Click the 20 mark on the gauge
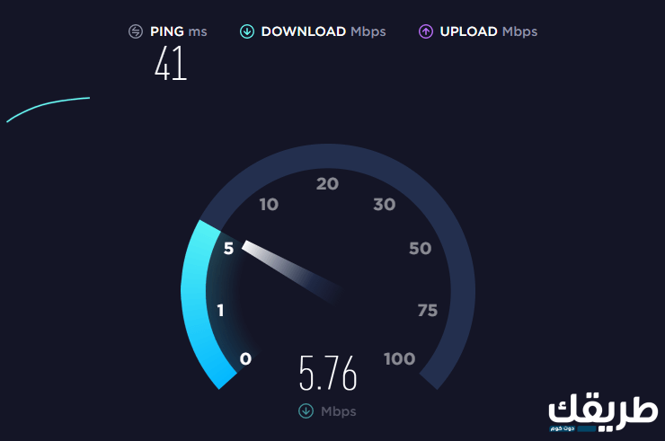The height and width of the screenshot is (441, 665). [x=327, y=184]
